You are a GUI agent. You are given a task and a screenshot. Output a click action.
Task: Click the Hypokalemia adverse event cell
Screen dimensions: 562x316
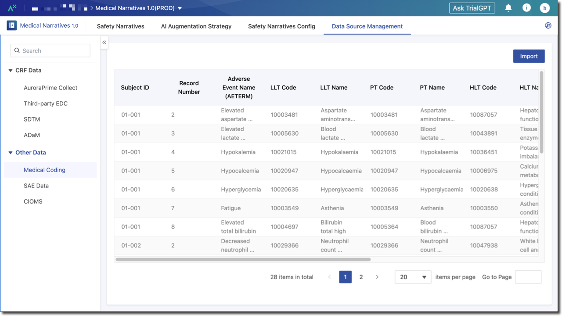pos(238,152)
